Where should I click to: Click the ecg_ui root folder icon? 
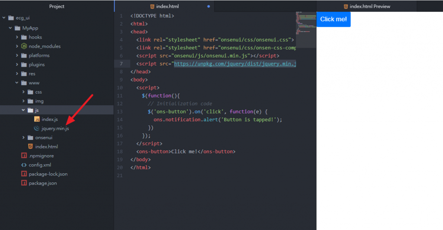(x=11, y=18)
